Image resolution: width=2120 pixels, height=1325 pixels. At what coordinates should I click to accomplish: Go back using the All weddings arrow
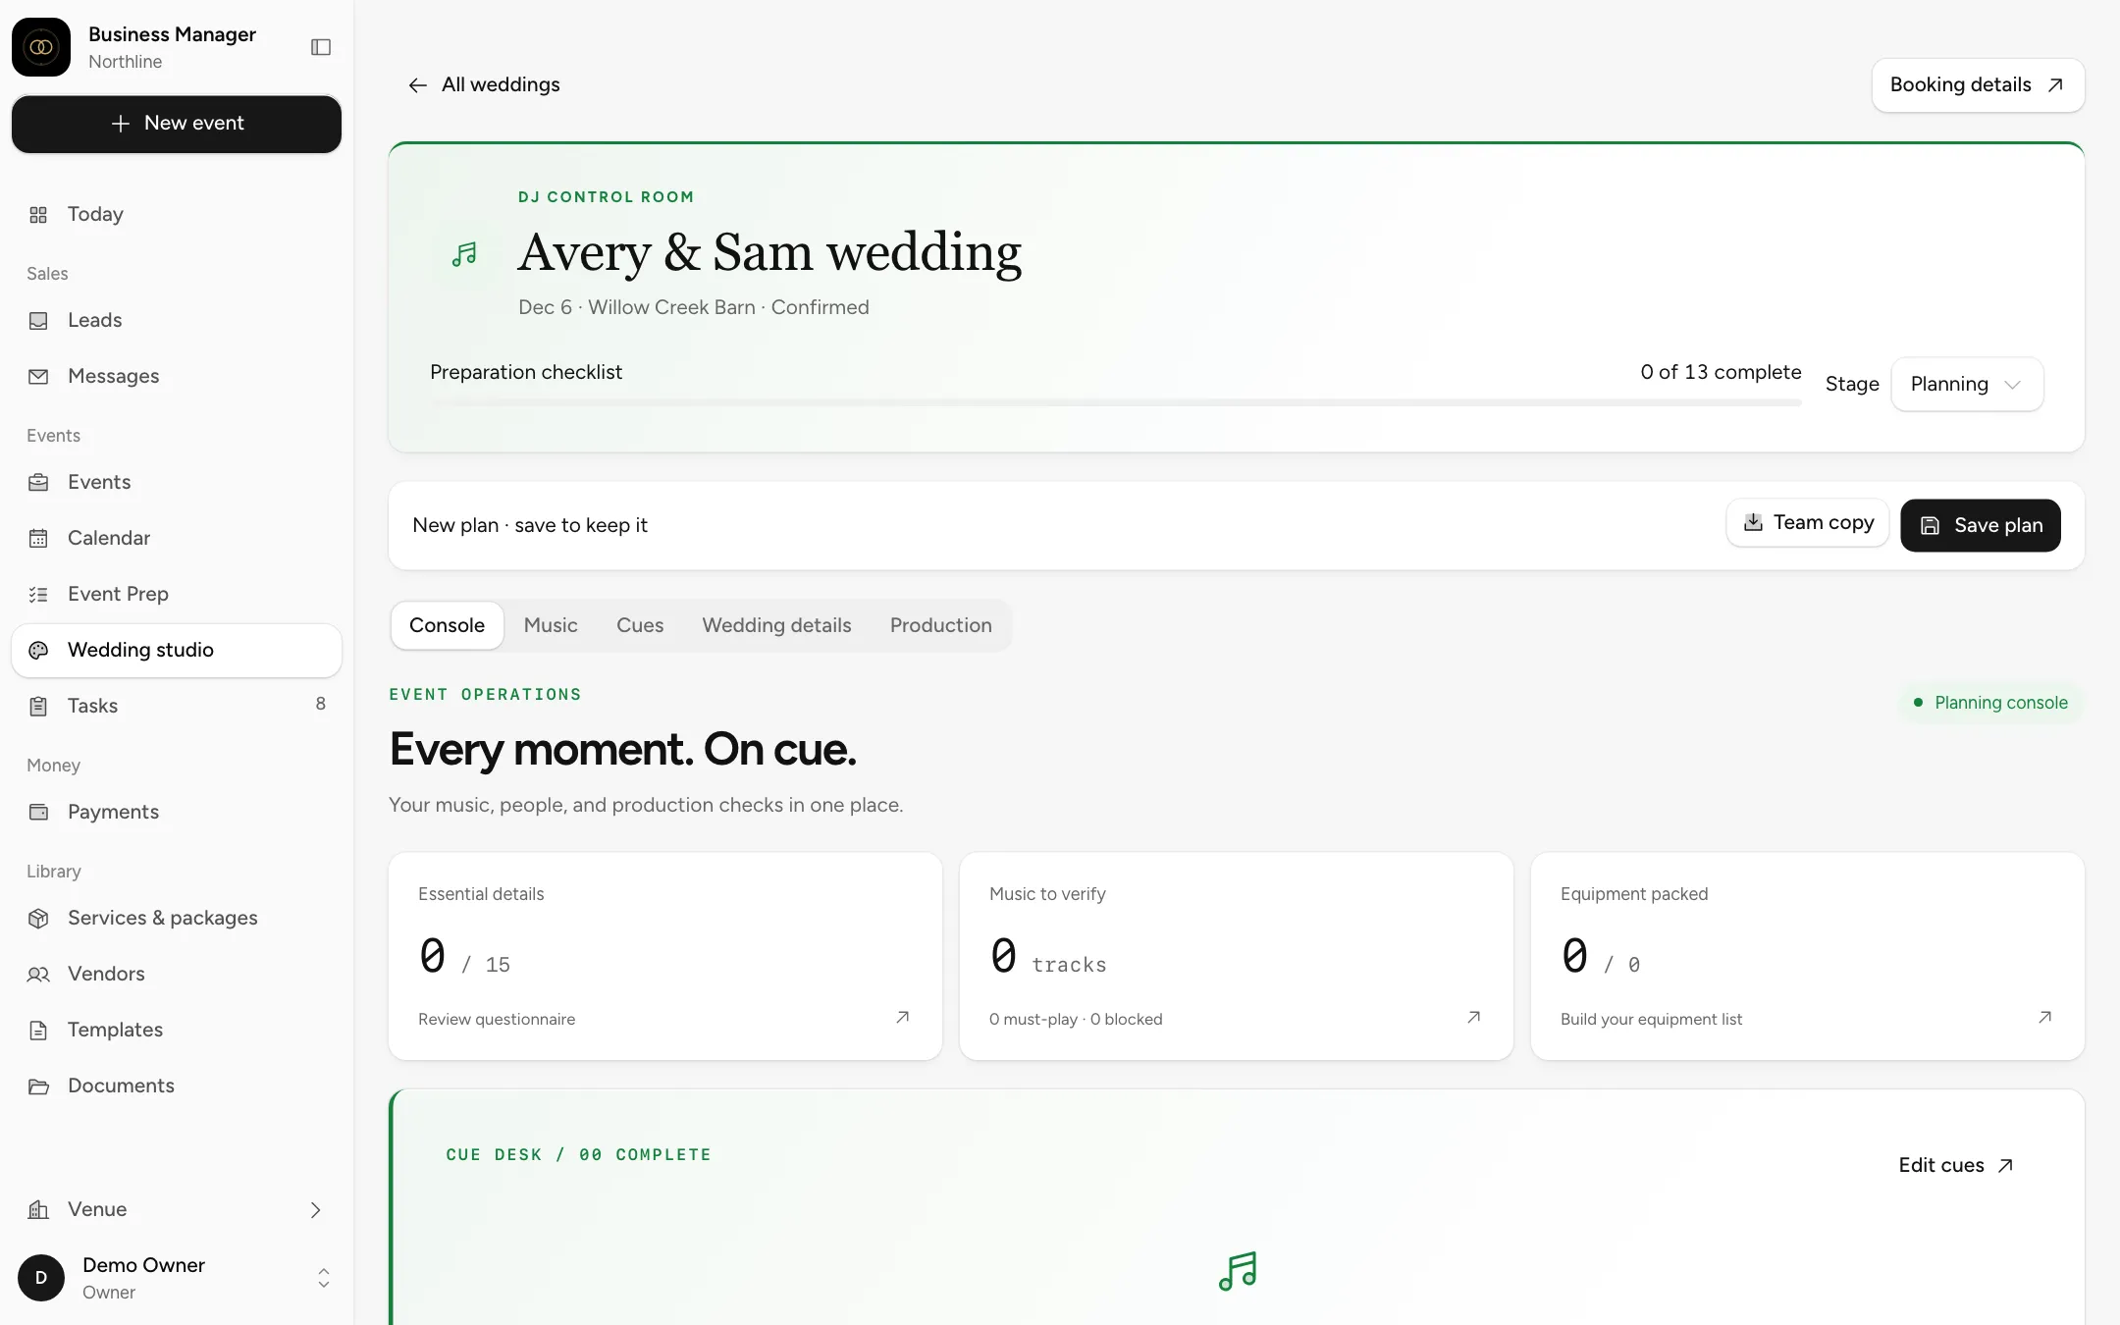click(418, 85)
